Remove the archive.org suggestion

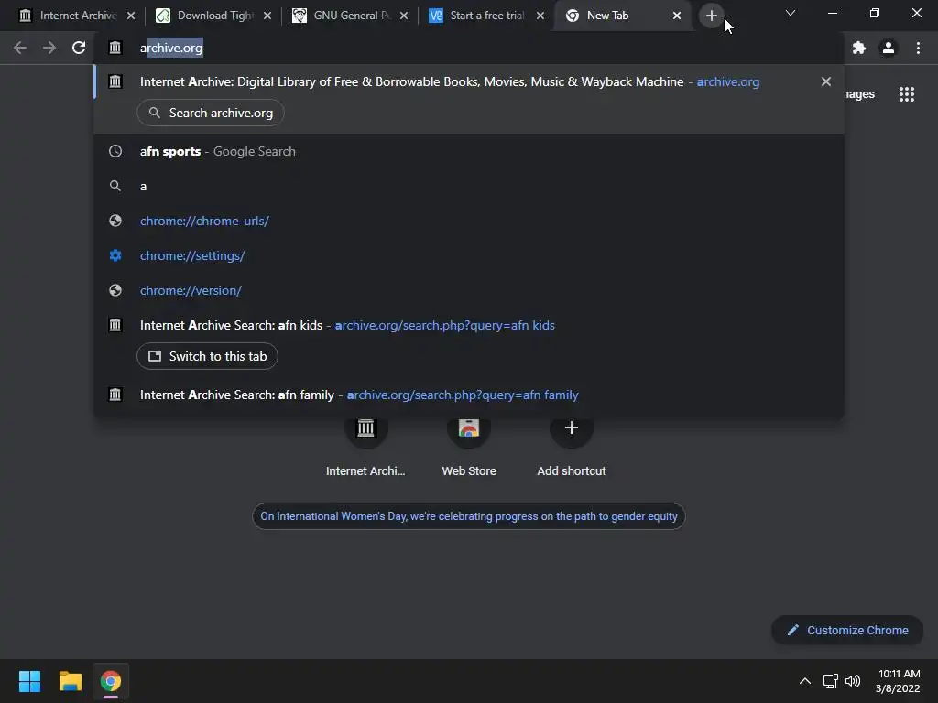(x=826, y=81)
